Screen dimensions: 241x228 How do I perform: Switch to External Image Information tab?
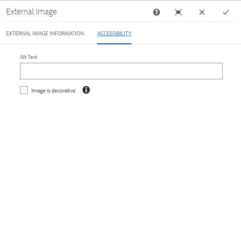pyautogui.click(x=45, y=34)
